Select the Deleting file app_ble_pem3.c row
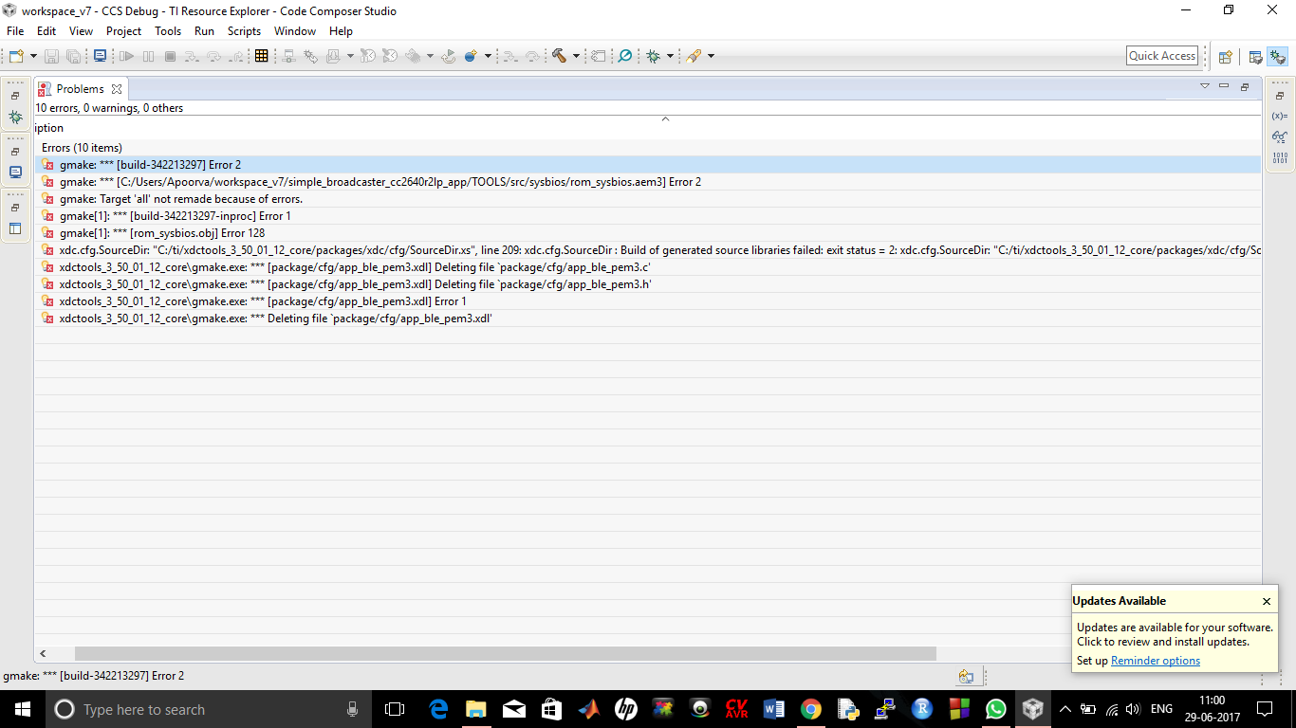 pyautogui.click(x=648, y=267)
